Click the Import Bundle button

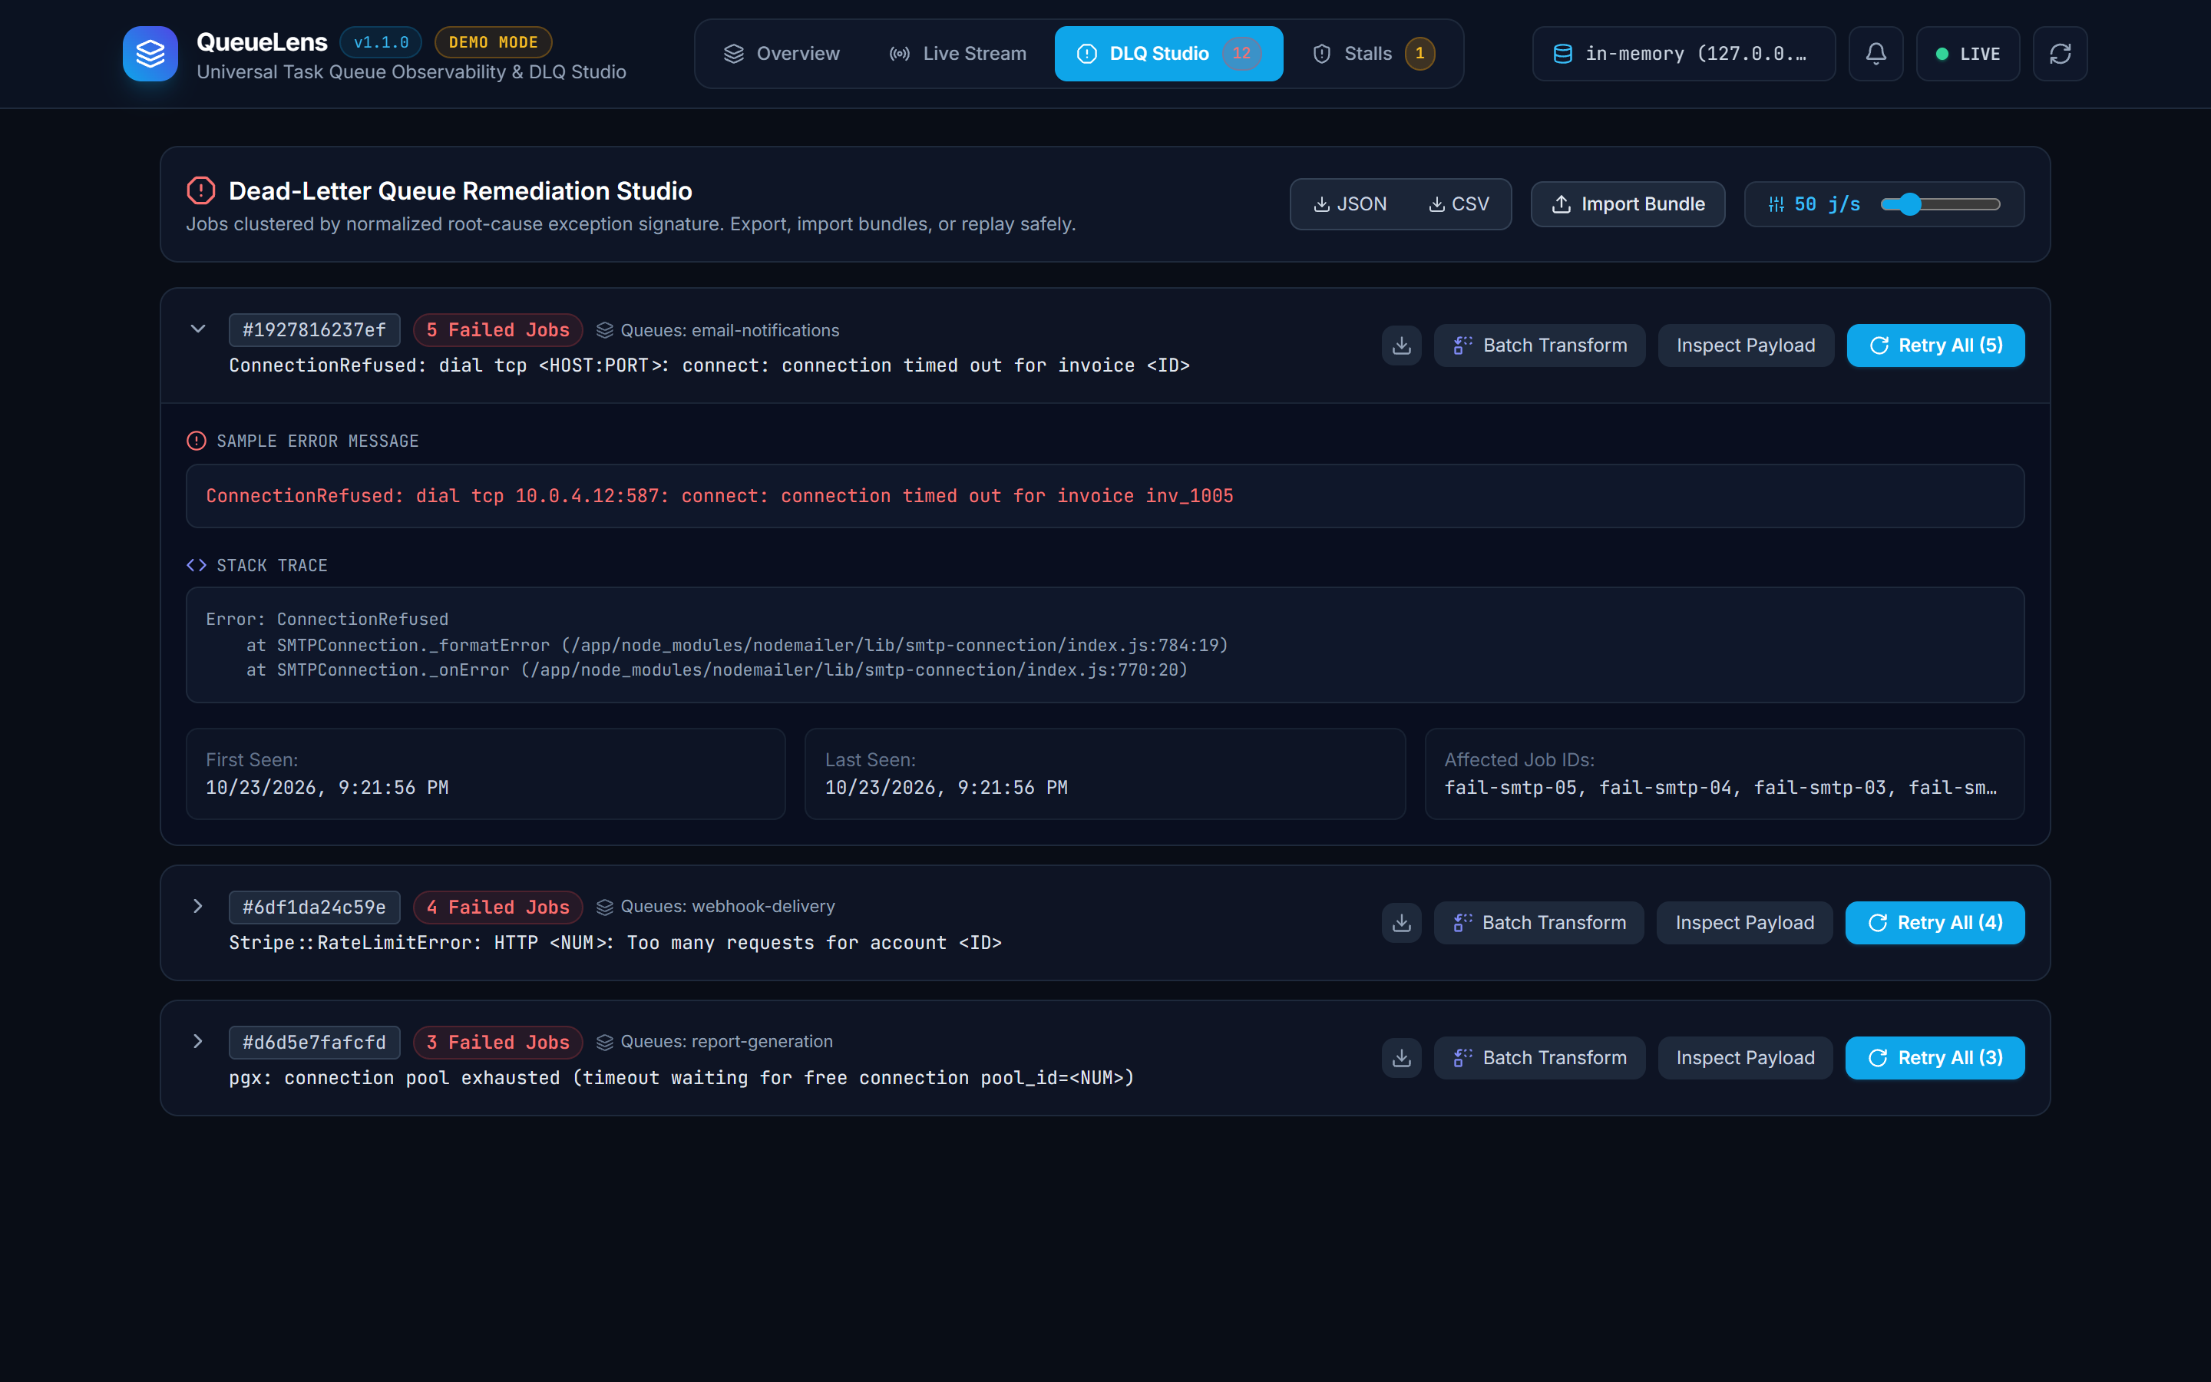point(1628,203)
